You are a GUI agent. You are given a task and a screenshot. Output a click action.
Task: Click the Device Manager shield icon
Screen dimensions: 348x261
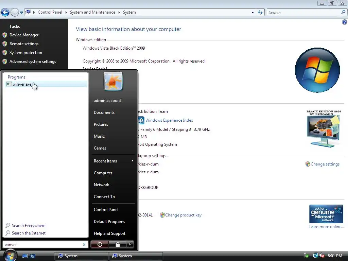point(5,35)
